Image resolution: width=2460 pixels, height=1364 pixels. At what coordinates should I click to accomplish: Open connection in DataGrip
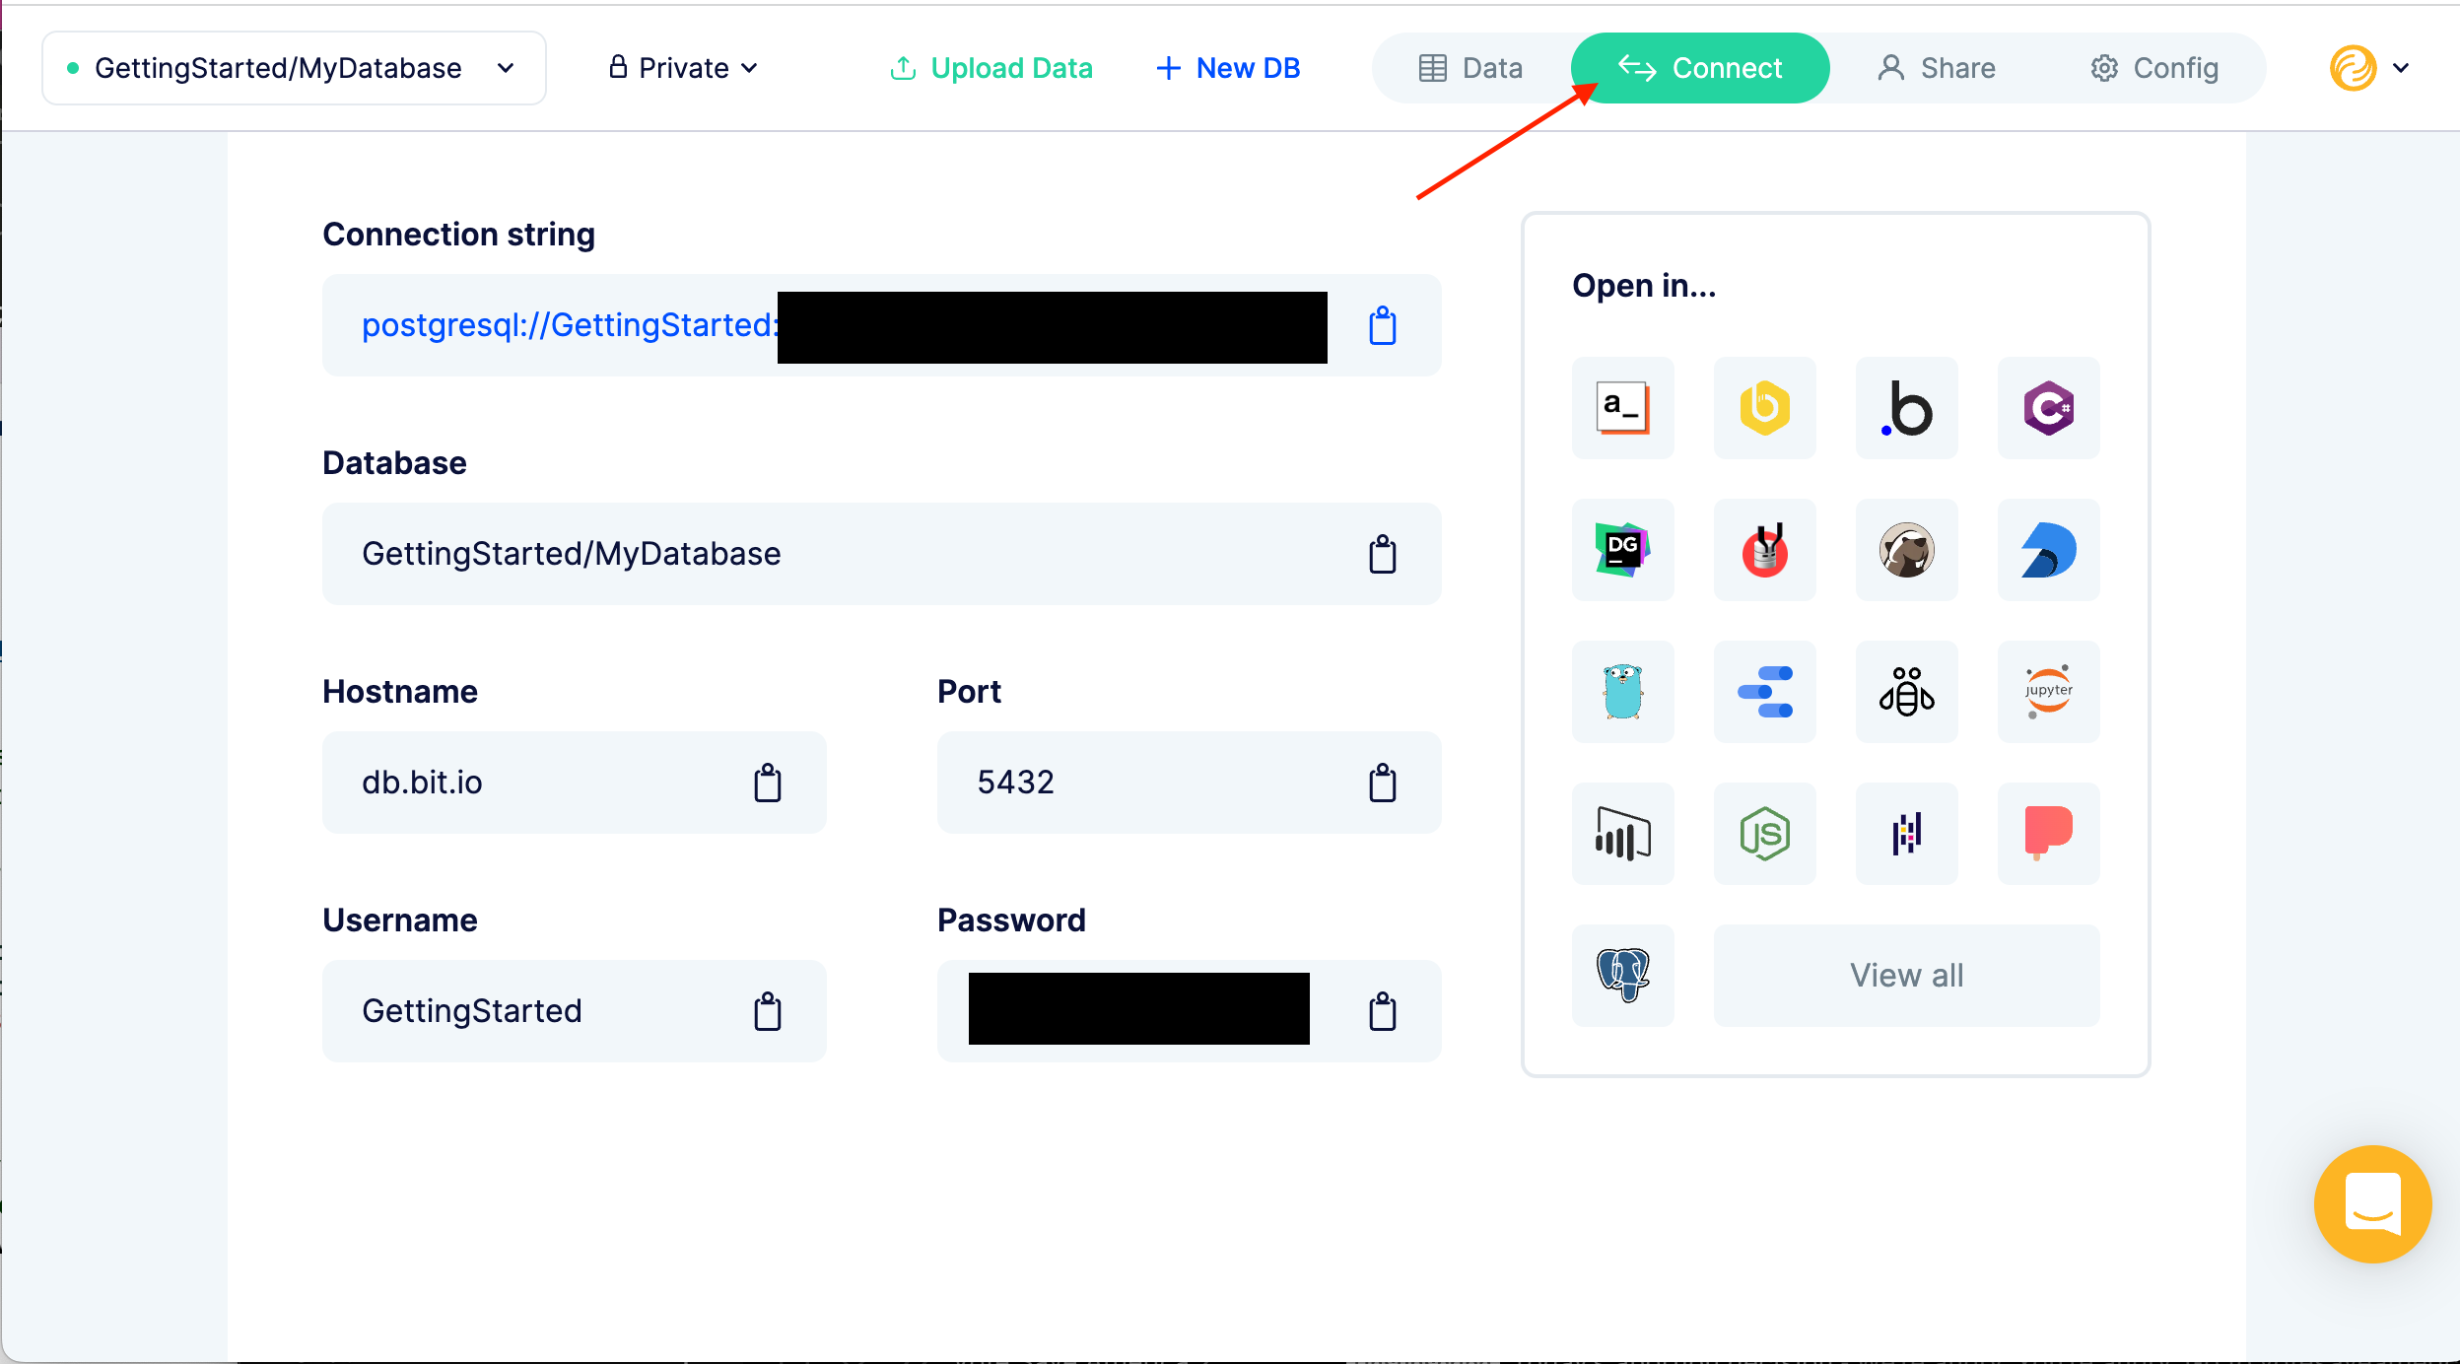(1622, 550)
